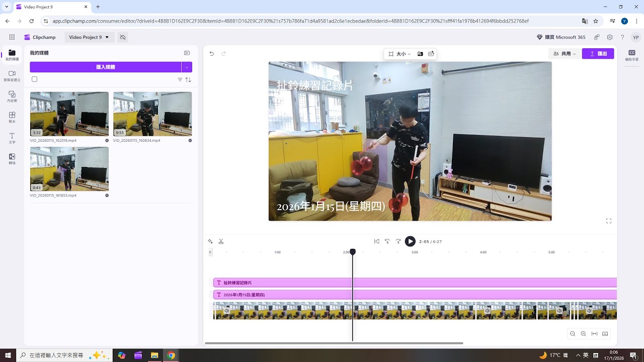Select the split scissors tool

221,241
